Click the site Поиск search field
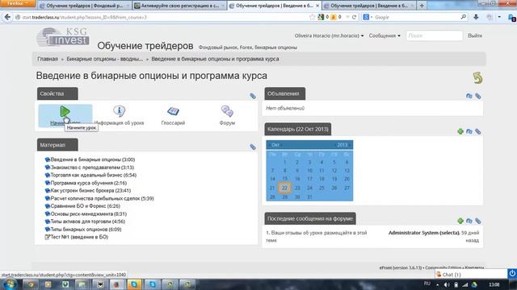517x290 pixels. tap(435, 35)
